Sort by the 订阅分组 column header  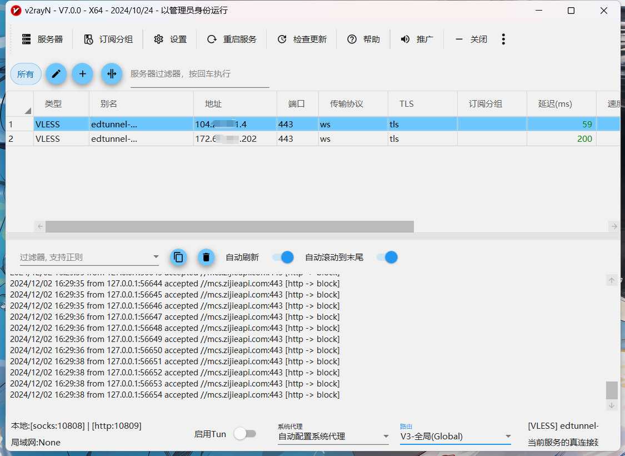(x=492, y=104)
